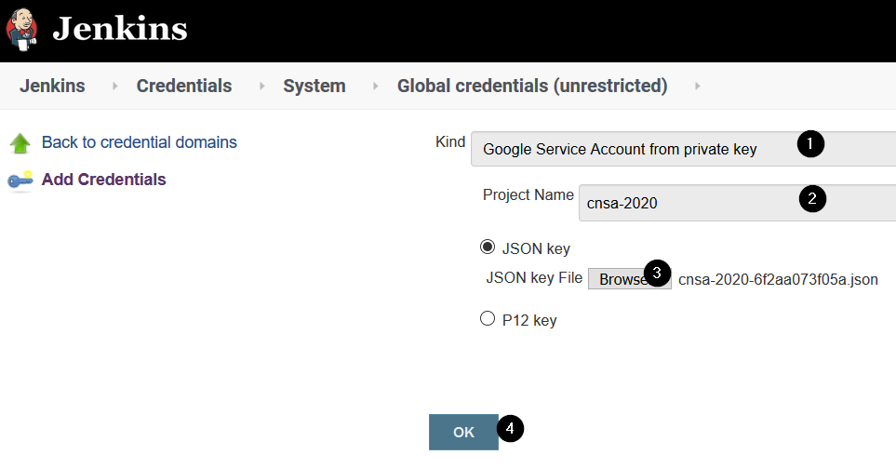896x468 pixels.
Task: Click Browse to choose JSON key file
Action: click(629, 279)
